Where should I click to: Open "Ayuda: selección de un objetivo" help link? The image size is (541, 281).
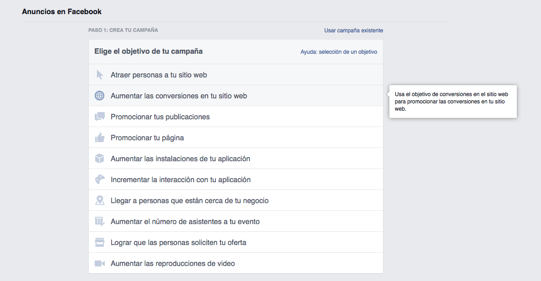point(338,52)
